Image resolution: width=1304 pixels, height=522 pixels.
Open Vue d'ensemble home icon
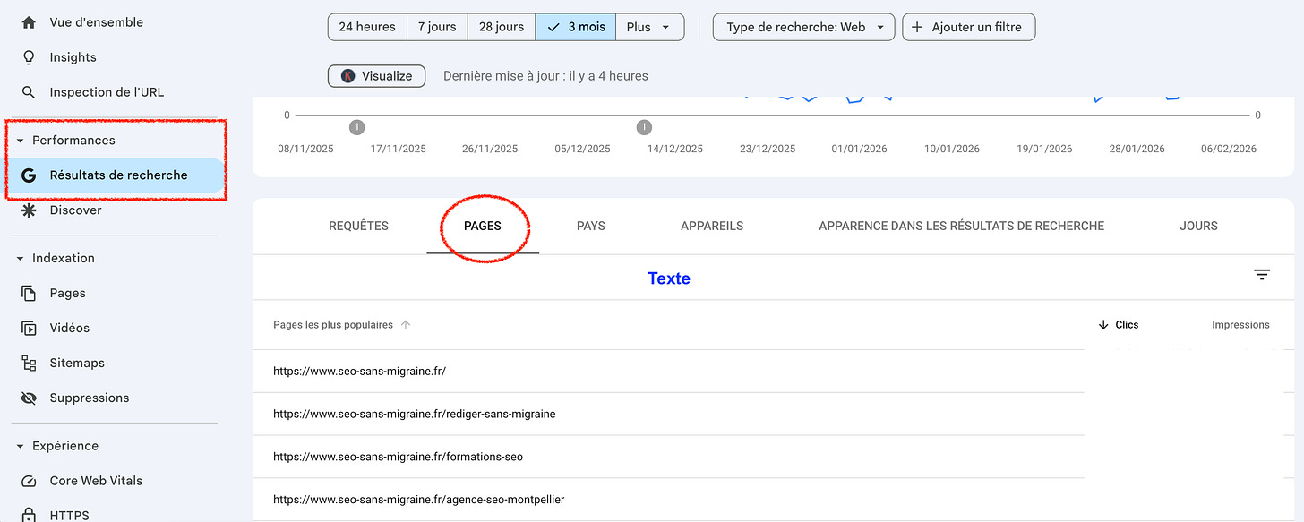pyautogui.click(x=29, y=22)
